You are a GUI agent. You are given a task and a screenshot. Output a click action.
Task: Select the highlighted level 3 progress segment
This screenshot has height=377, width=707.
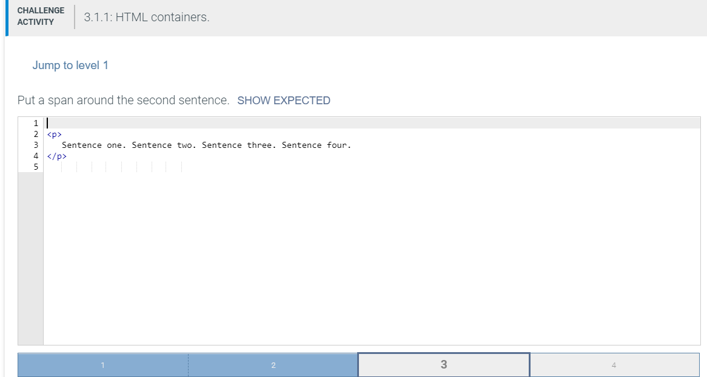443,364
